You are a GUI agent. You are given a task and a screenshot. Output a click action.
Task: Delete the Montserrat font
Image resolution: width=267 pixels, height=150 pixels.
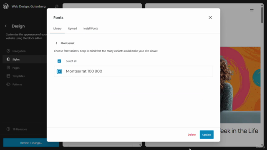click(x=192, y=135)
